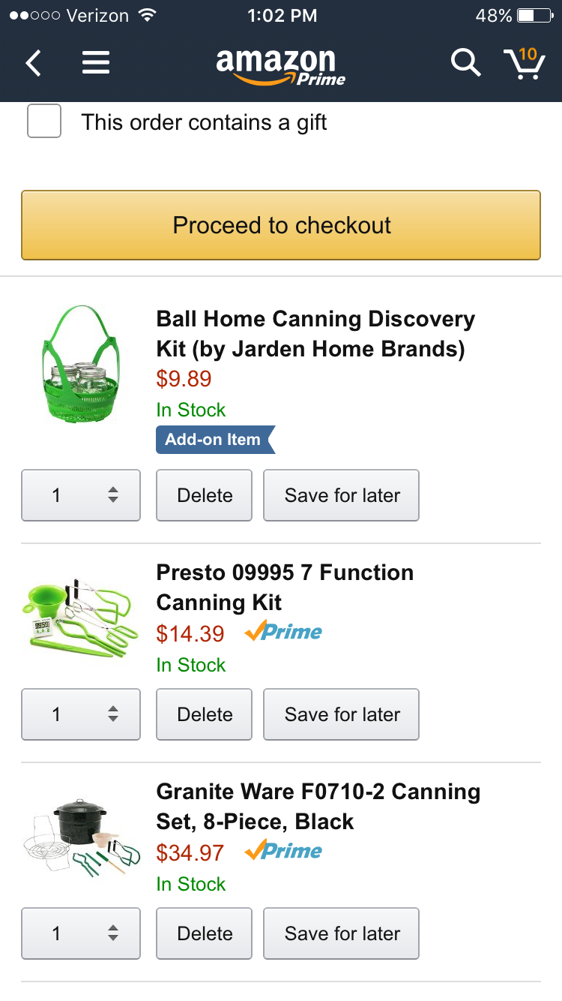The height and width of the screenshot is (1001, 562).
Task: Tap Prime badge next to $34.97
Action: pyautogui.click(x=284, y=852)
